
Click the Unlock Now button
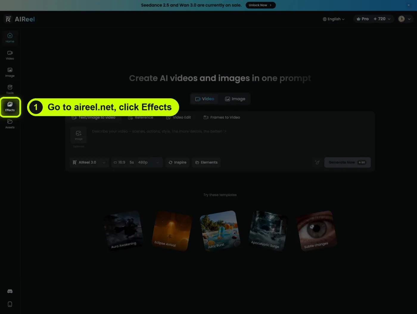pos(260,5)
